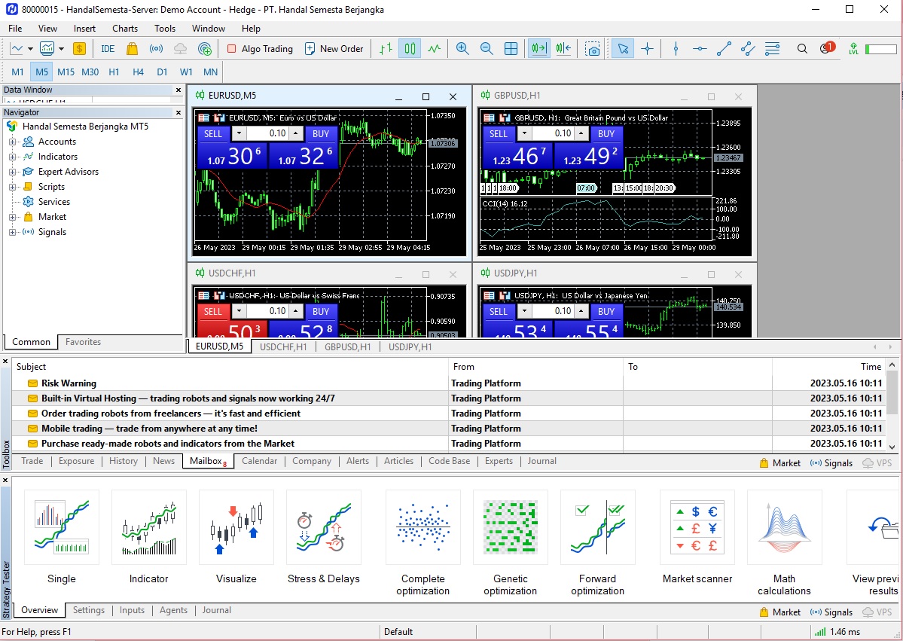Open the Signals toolbar icon
This screenshot has height=641, width=903.
pos(156,49)
